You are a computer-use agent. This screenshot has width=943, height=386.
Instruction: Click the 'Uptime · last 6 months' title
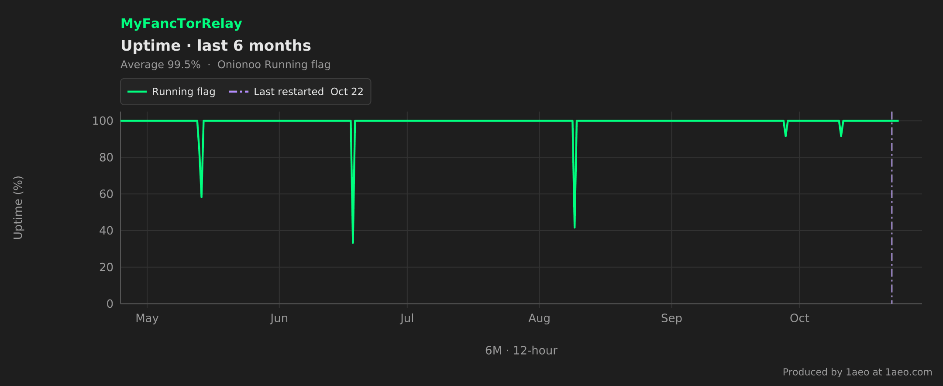216,46
